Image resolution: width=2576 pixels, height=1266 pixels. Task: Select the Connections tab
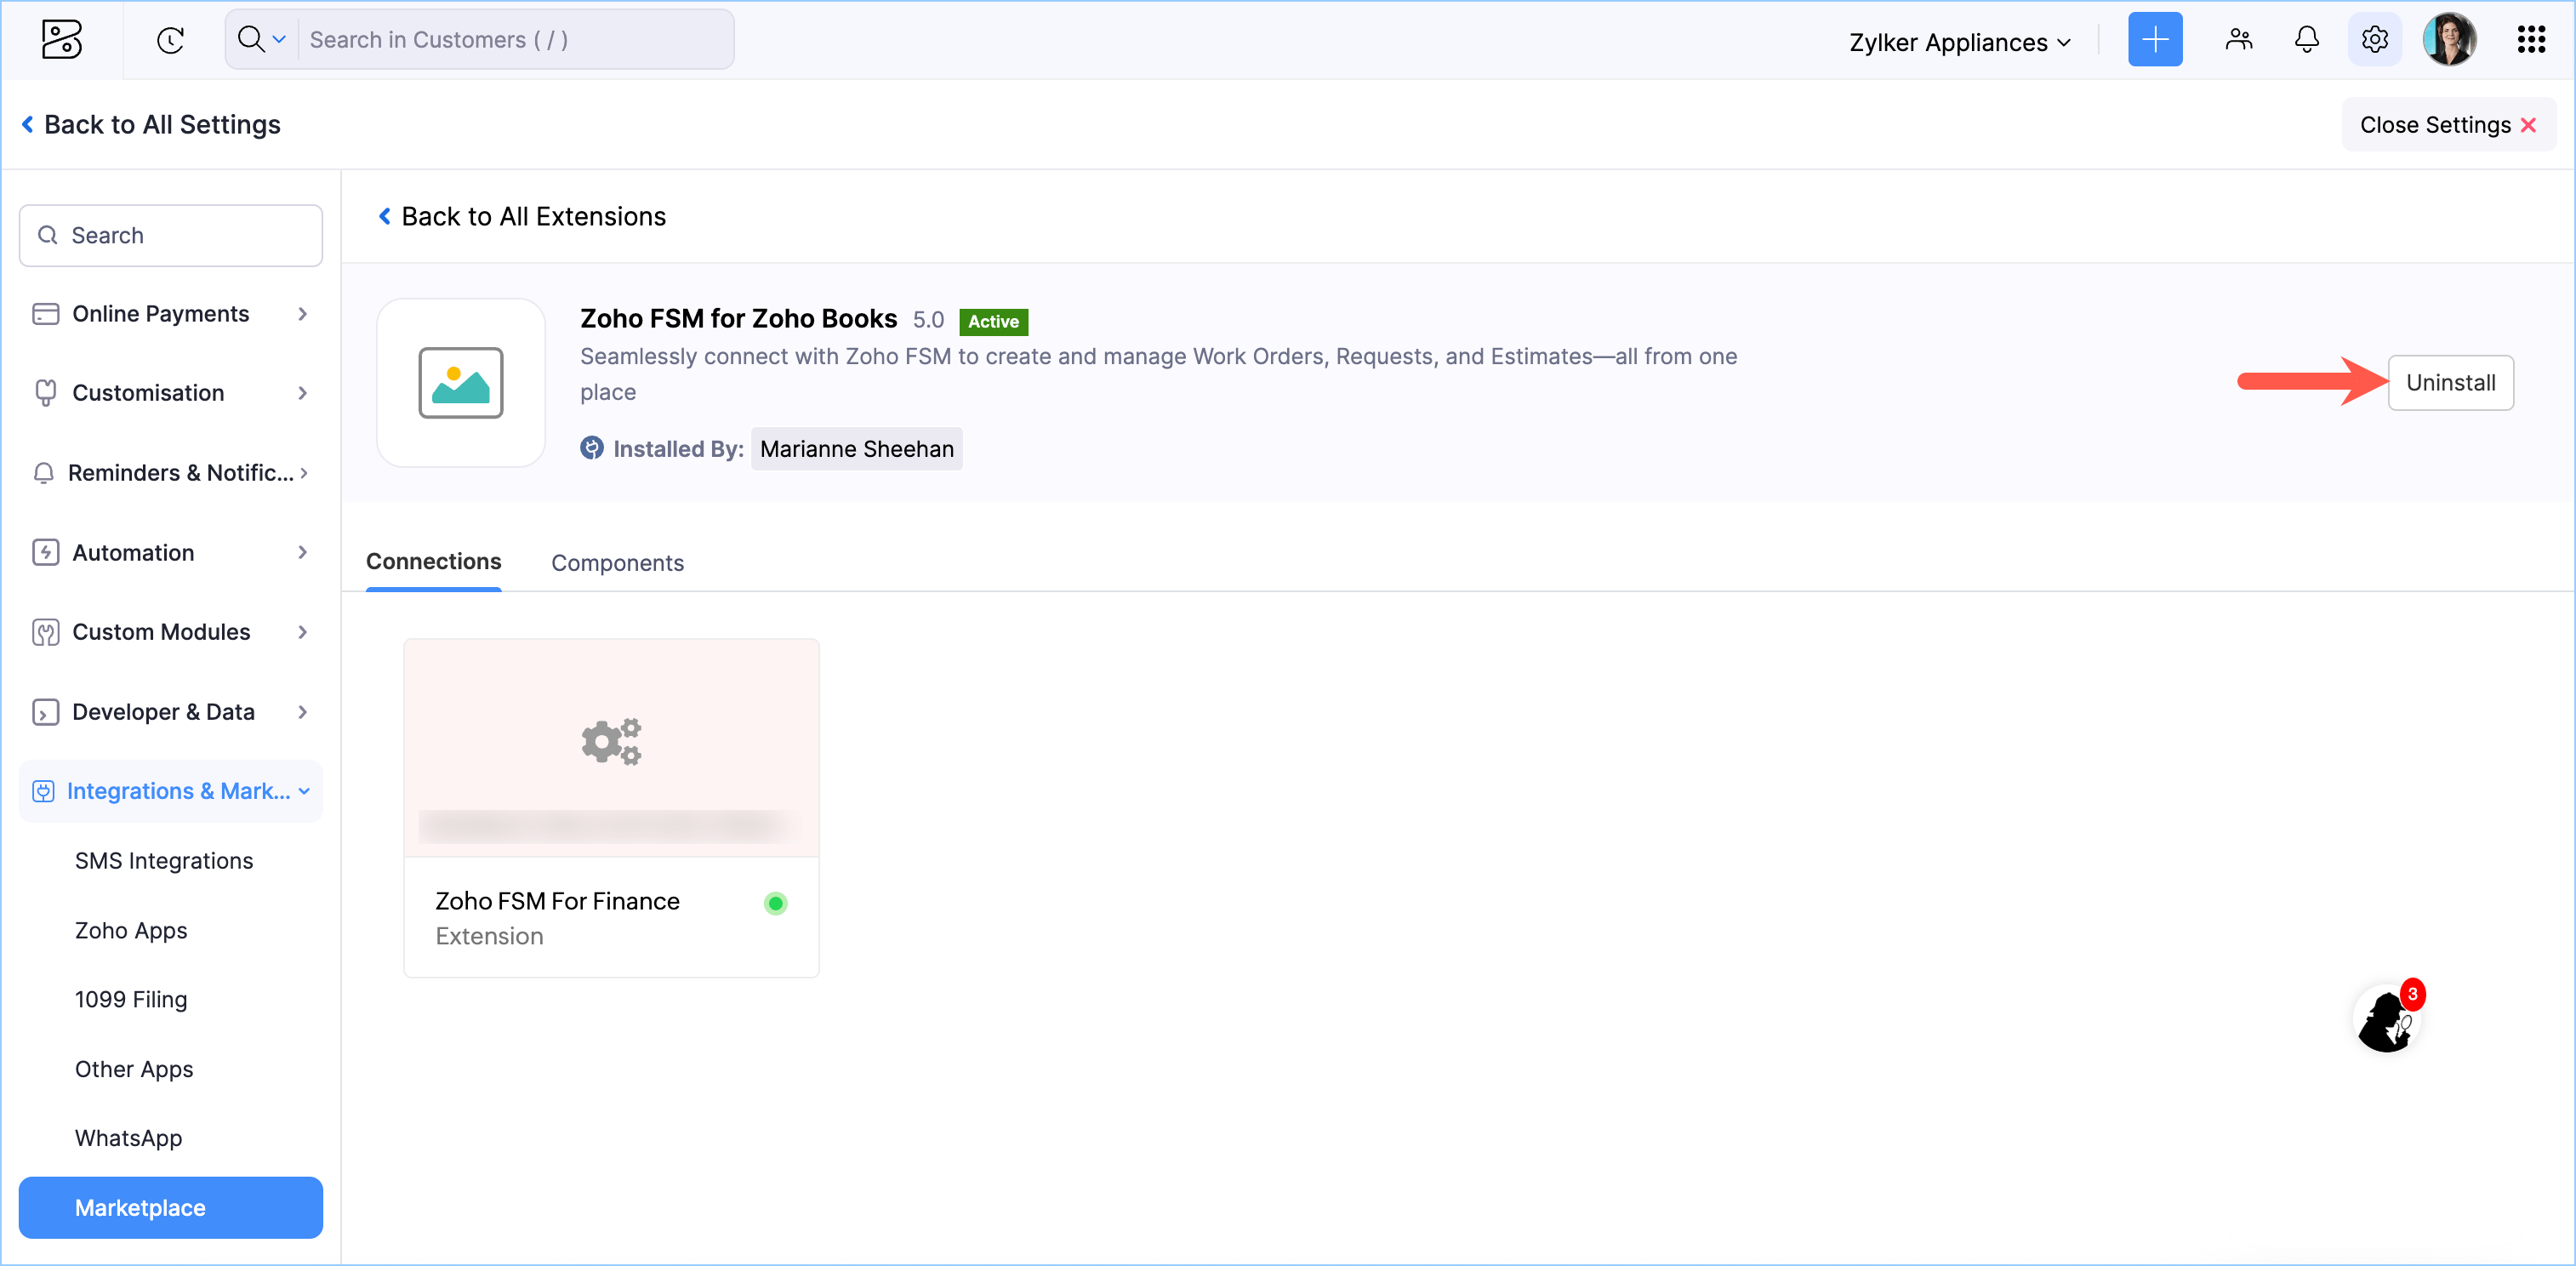coord(433,562)
